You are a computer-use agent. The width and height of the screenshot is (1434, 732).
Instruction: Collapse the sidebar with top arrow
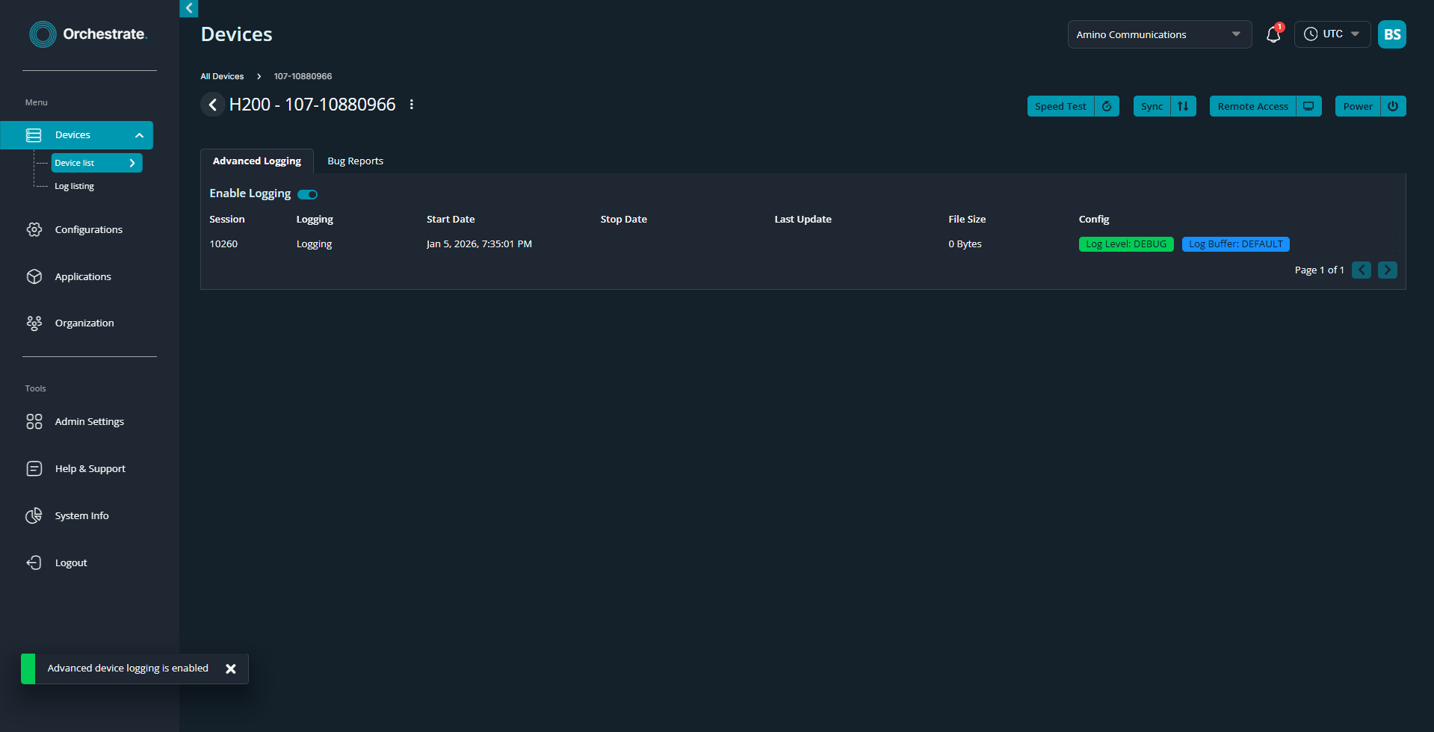click(x=189, y=8)
